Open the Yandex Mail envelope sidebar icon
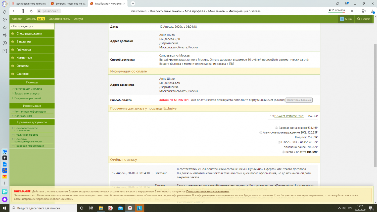This screenshot has width=377, height=212. (x=5, y=177)
